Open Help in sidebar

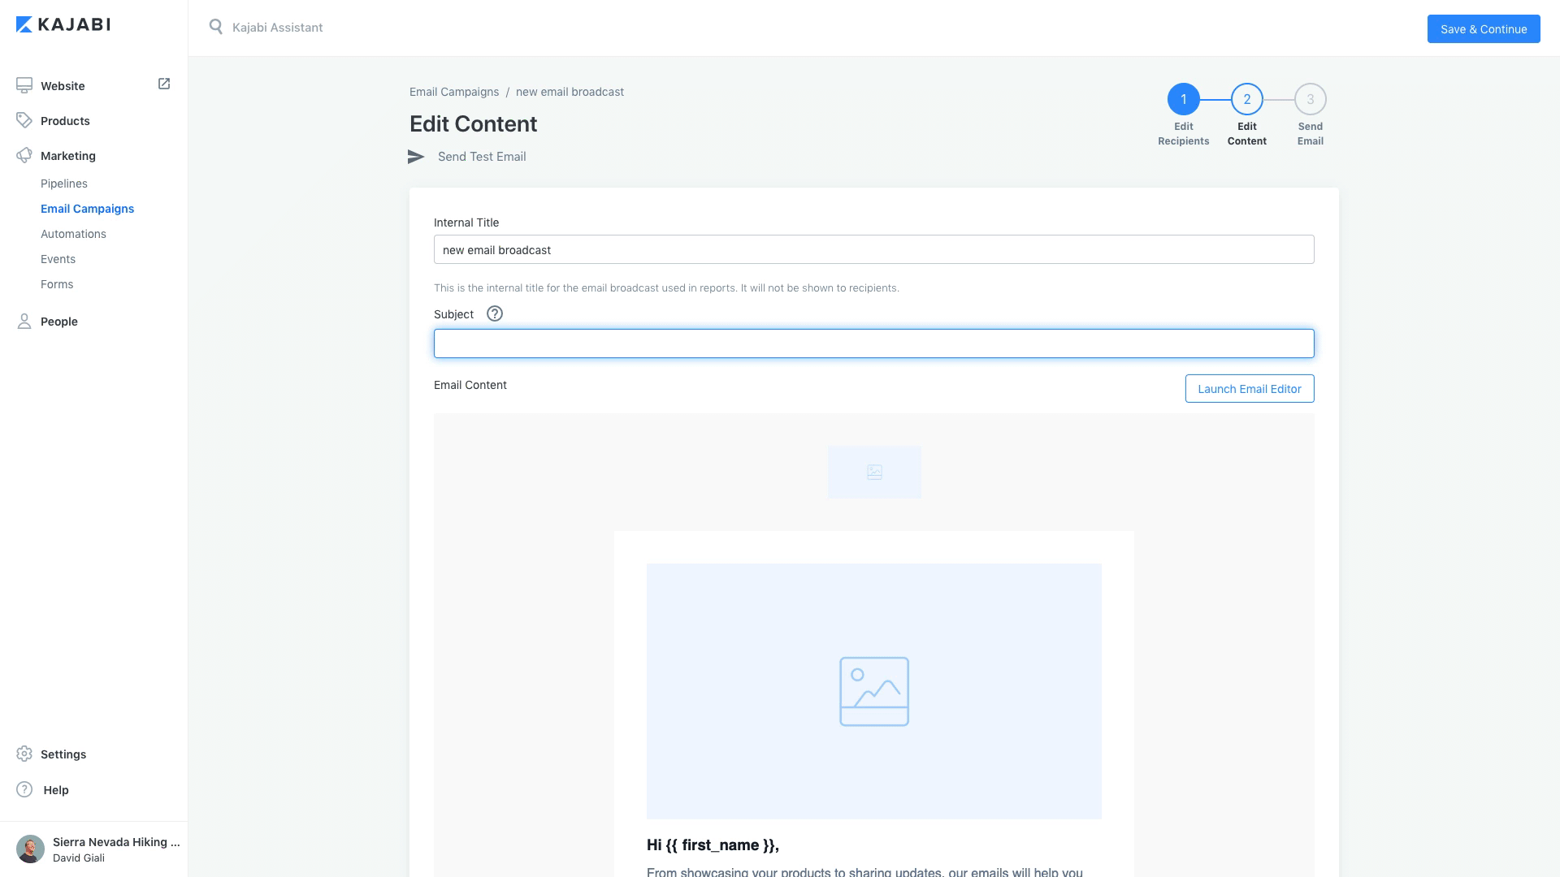56,789
